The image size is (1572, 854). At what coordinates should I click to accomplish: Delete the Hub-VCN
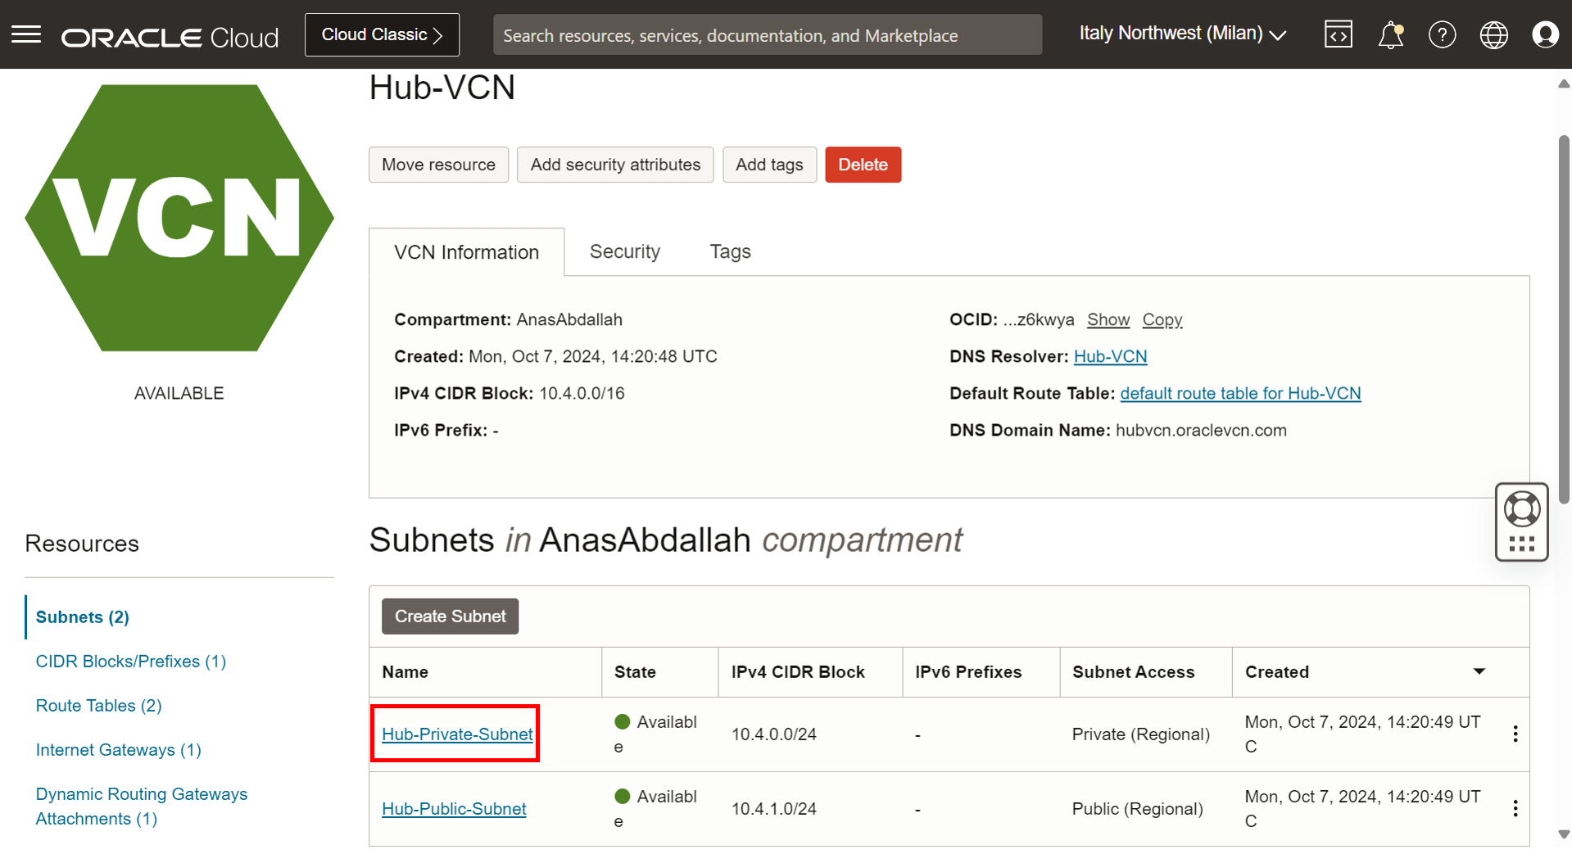863,165
